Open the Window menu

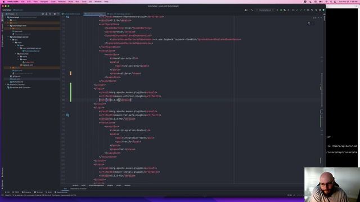click(98, 2)
